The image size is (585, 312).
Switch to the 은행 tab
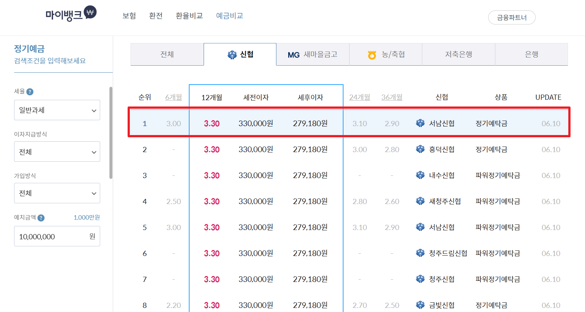[532, 54]
